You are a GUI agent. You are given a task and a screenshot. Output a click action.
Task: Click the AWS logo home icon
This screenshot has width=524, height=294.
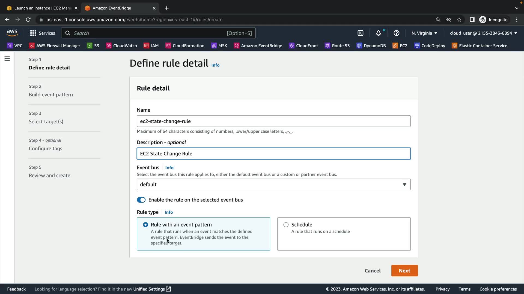(12, 33)
